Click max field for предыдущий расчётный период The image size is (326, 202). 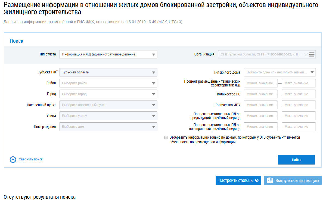(x=299, y=116)
